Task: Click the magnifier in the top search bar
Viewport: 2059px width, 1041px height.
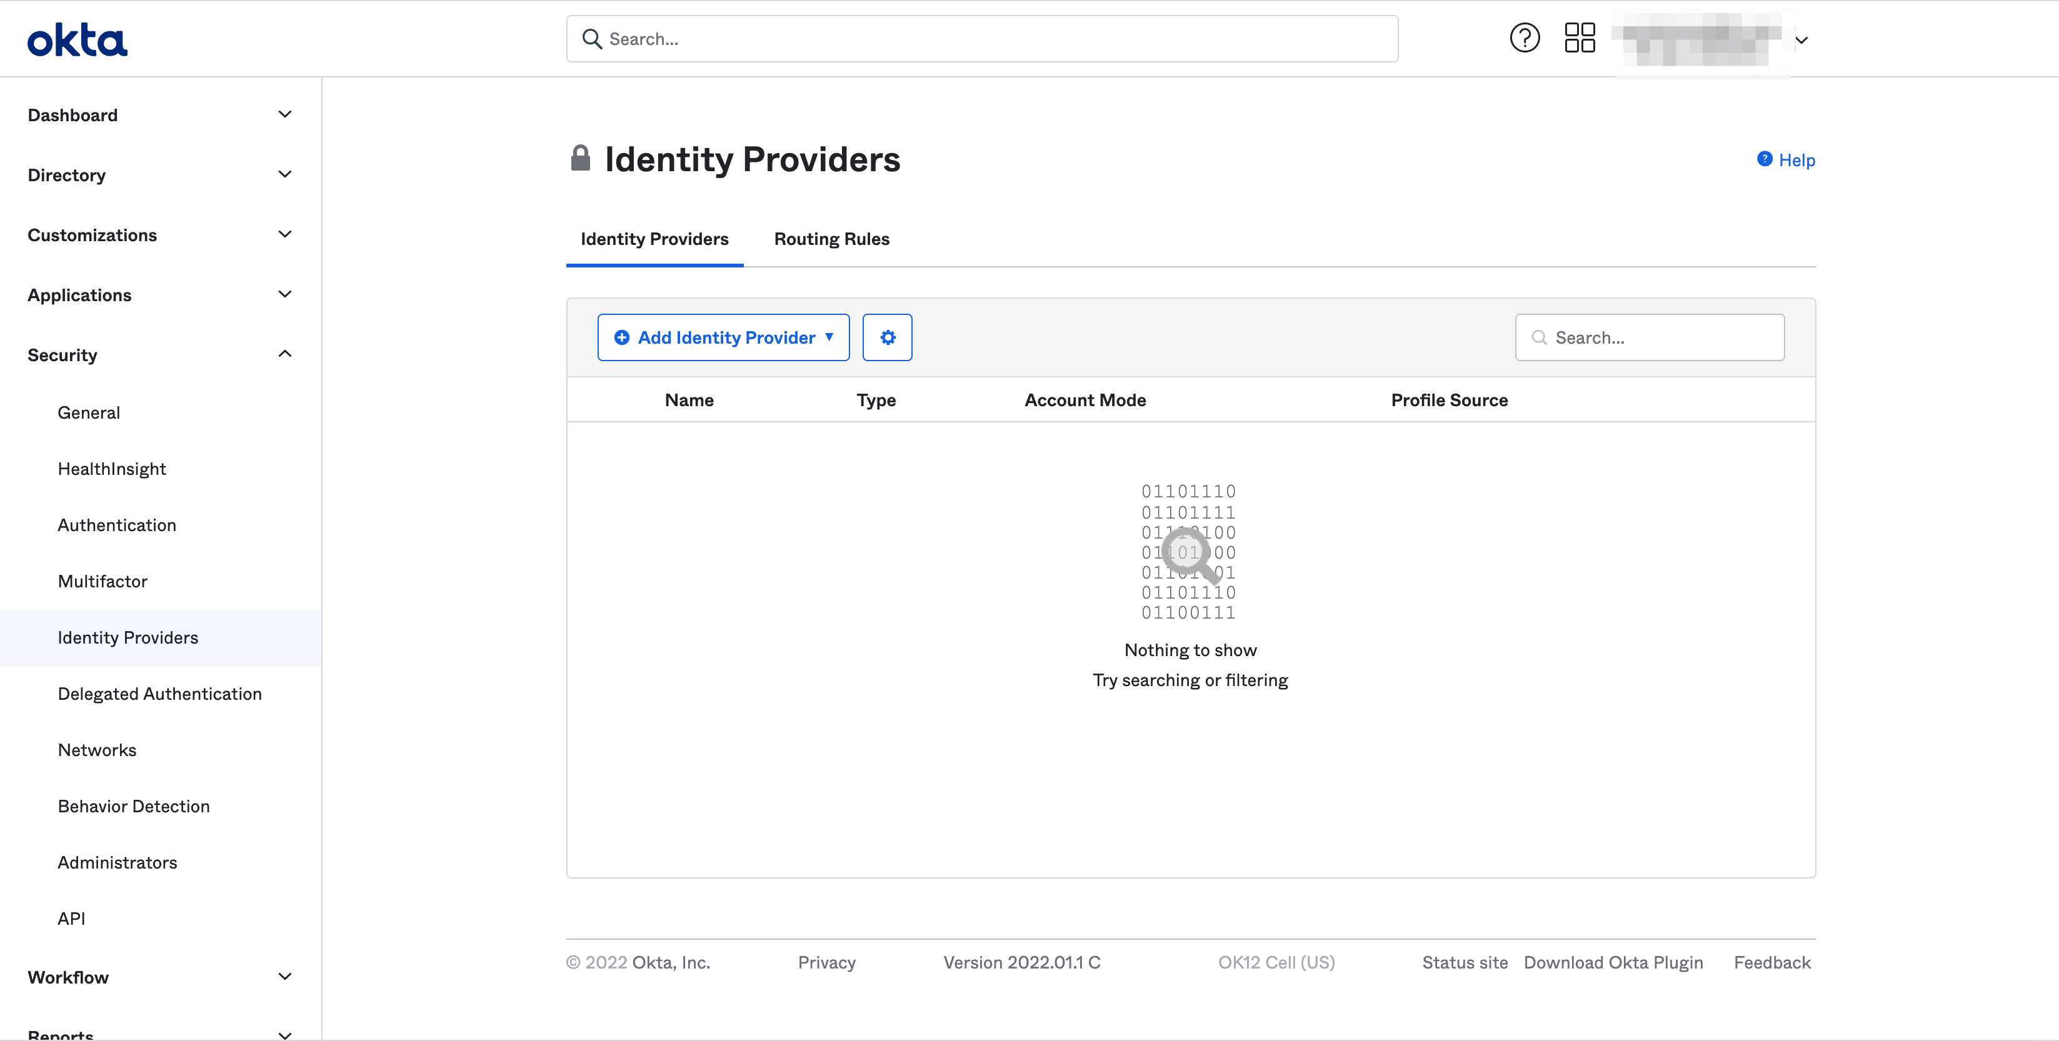Action: (x=593, y=38)
